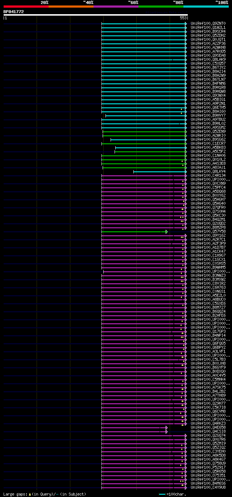Screen dimensions: 232x497
Task: Open hit UniRef100_Q8LAK9
Action: pyautogui.click(x=208, y=60)
